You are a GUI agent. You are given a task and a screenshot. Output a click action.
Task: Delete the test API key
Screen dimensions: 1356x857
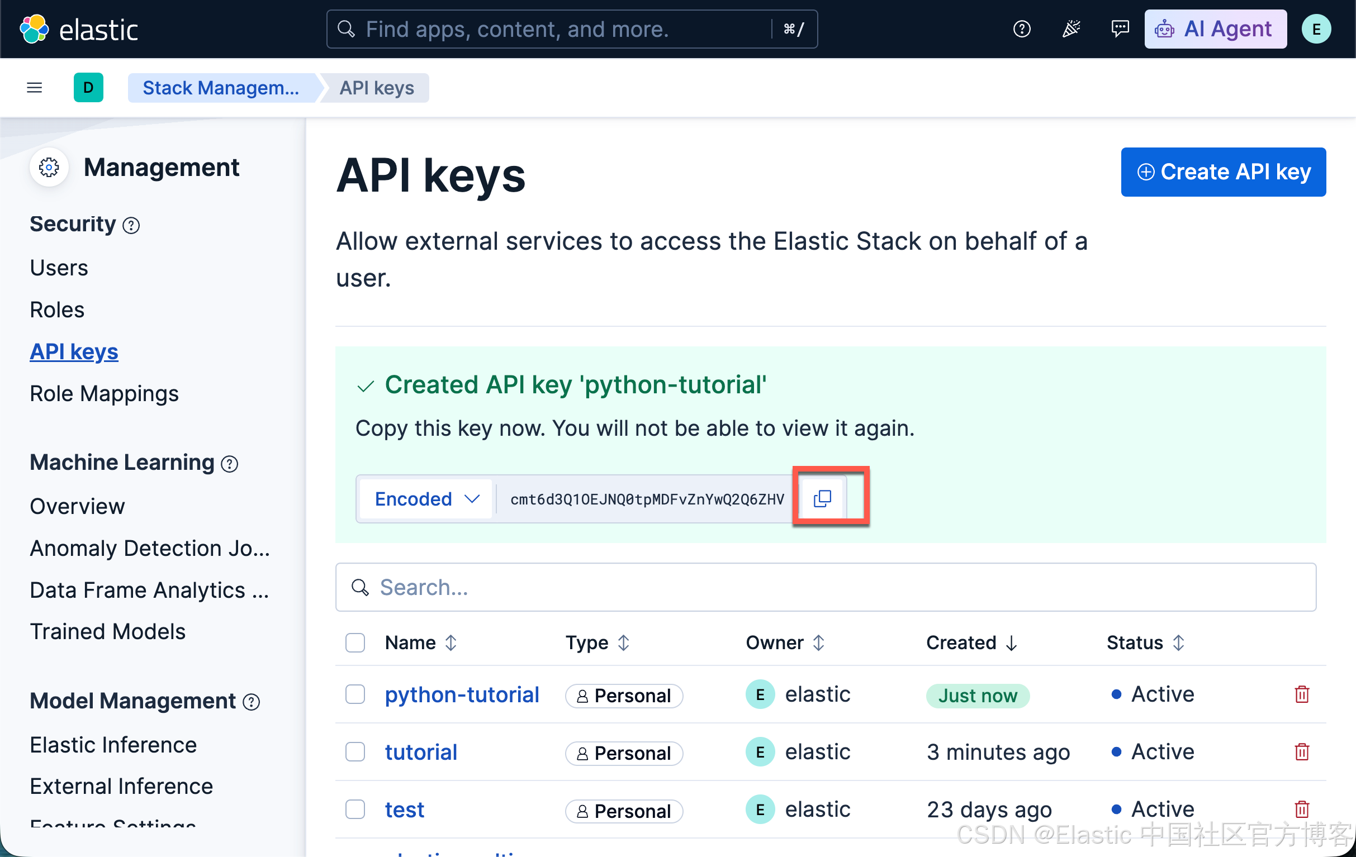1302,809
